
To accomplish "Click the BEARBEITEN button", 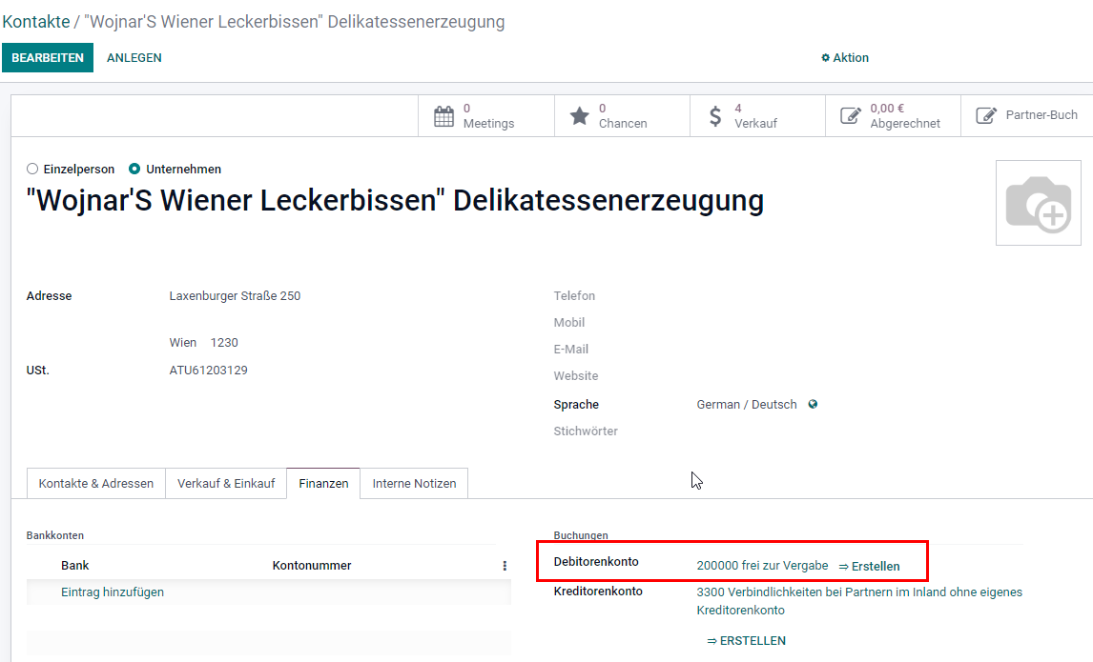I will click(48, 58).
